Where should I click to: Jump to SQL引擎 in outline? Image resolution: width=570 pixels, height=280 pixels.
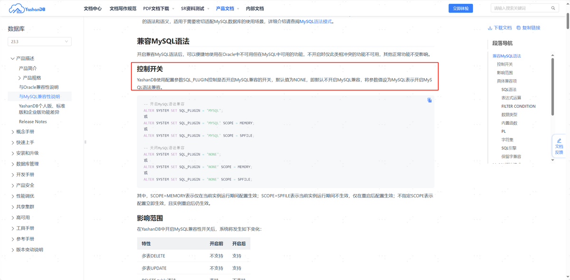(x=509, y=148)
